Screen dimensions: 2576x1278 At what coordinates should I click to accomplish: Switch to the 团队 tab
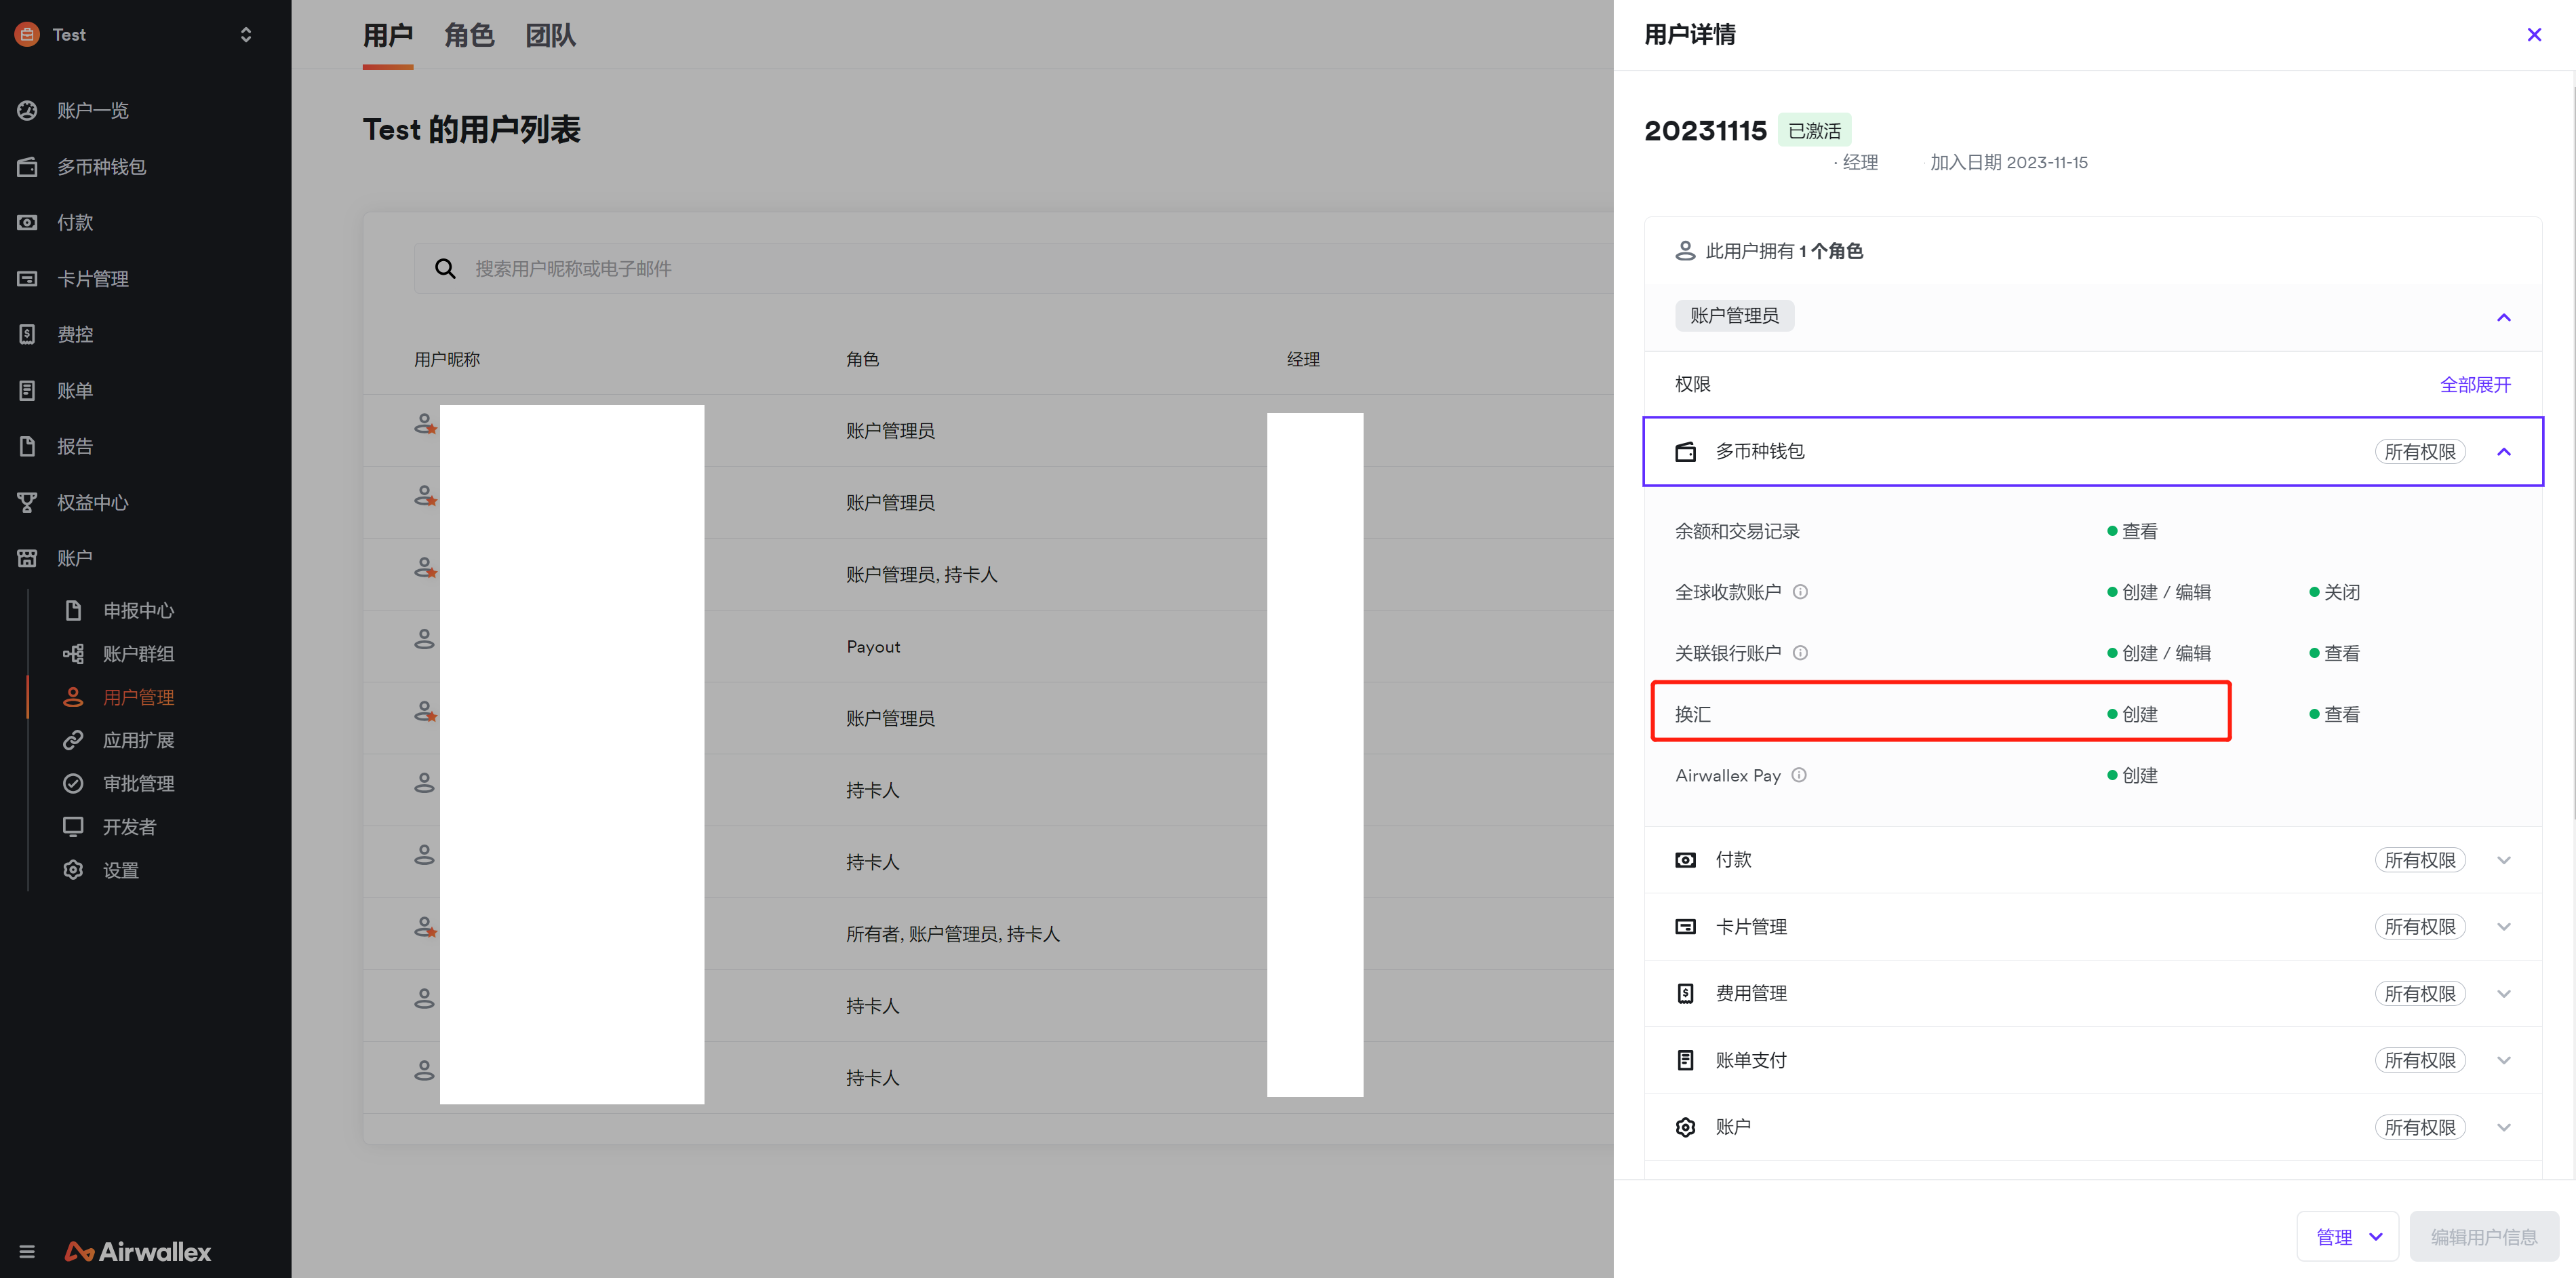(x=550, y=36)
